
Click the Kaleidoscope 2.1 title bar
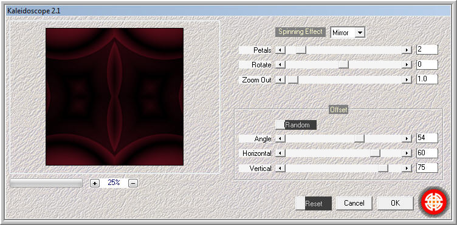pos(228,11)
